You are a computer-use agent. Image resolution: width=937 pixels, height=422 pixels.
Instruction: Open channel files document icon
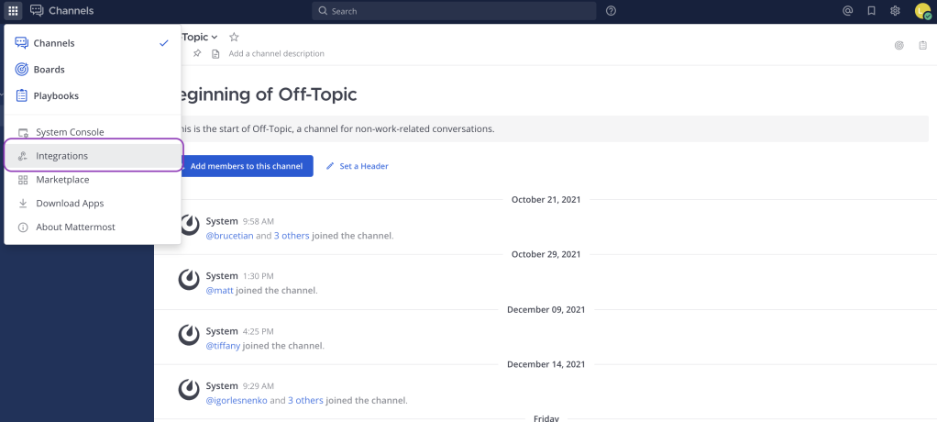(x=215, y=54)
